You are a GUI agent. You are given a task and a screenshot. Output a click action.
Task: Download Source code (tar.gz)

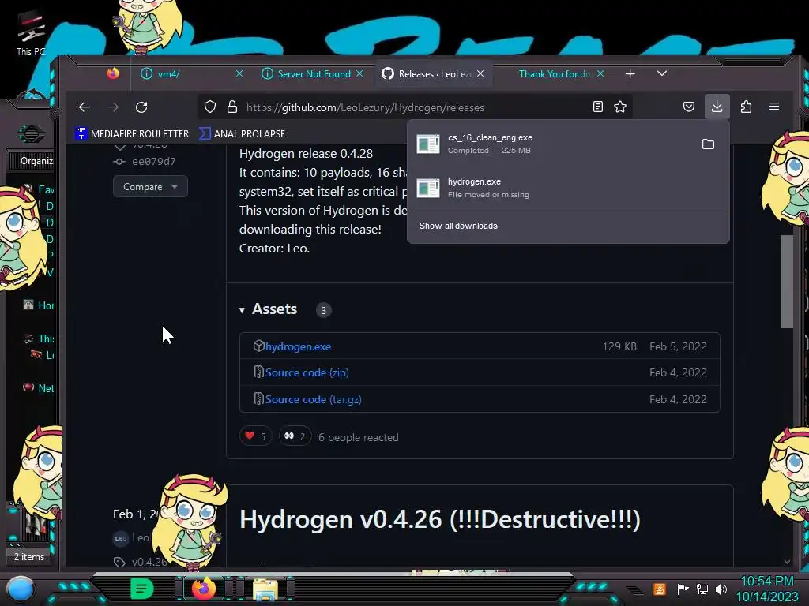(x=313, y=399)
